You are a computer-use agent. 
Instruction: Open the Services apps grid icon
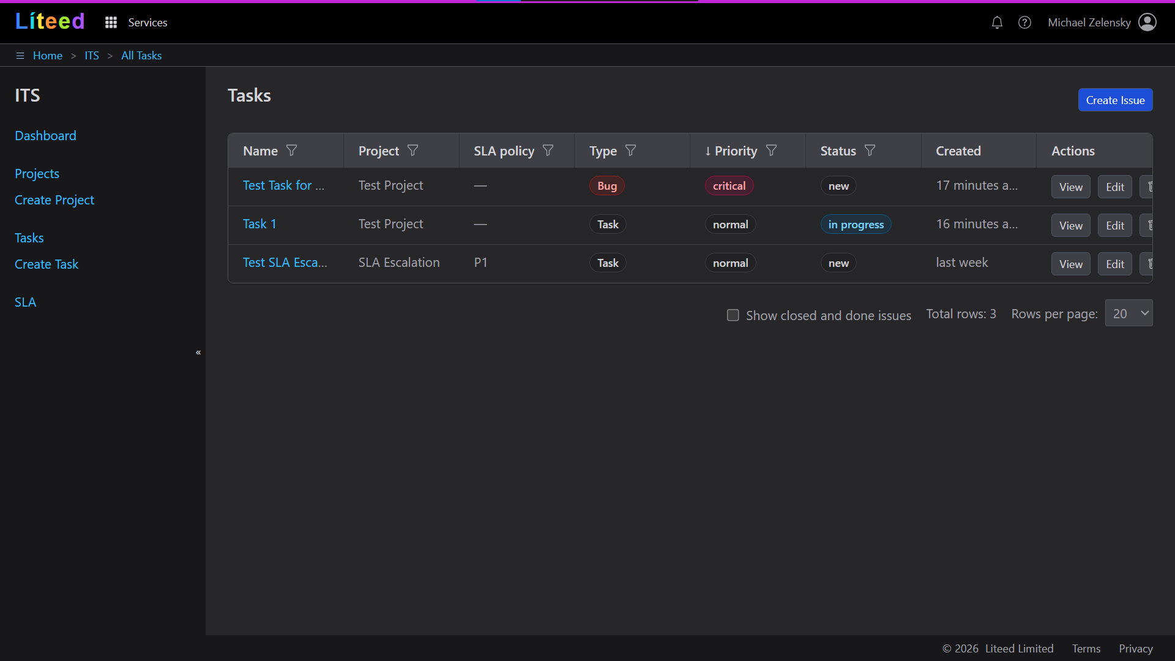click(111, 23)
